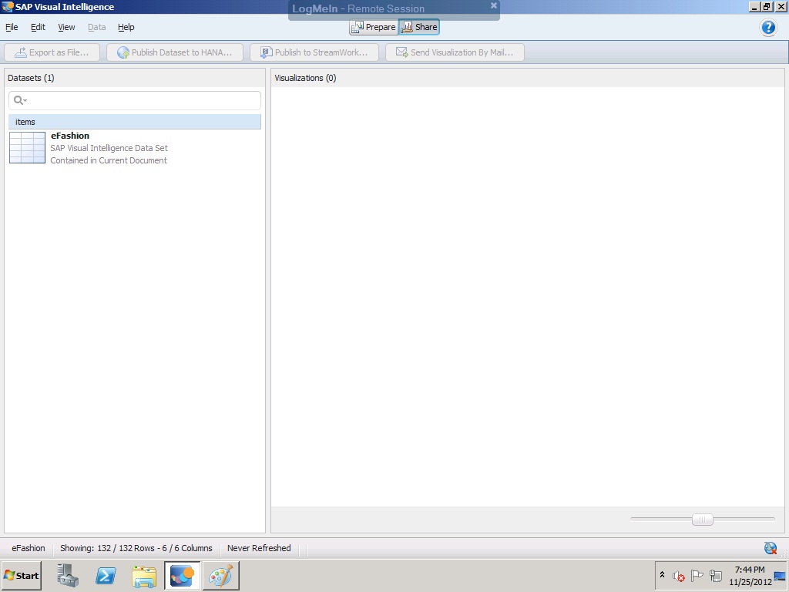This screenshot has width=789, height=592.
Task: Select the eFashion dataset table thumbnail
Action: 27,147
